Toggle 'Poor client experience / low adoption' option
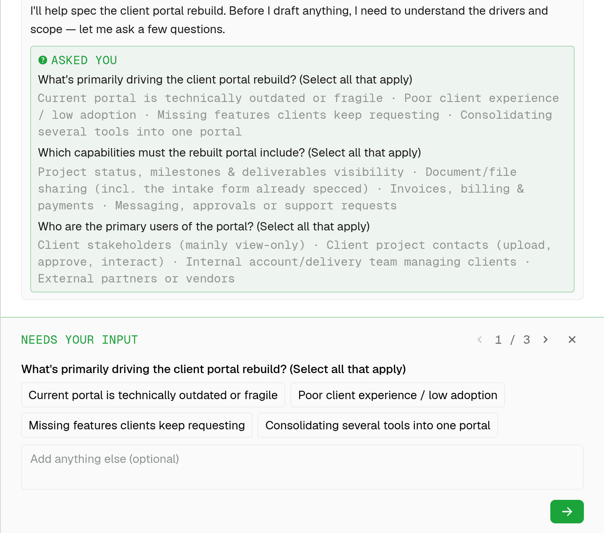Viewport: 604px width, 533px height. (x=398, y=395)
